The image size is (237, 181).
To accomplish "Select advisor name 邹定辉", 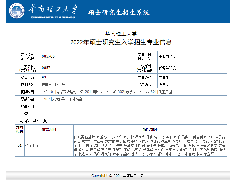I will 209,154.
